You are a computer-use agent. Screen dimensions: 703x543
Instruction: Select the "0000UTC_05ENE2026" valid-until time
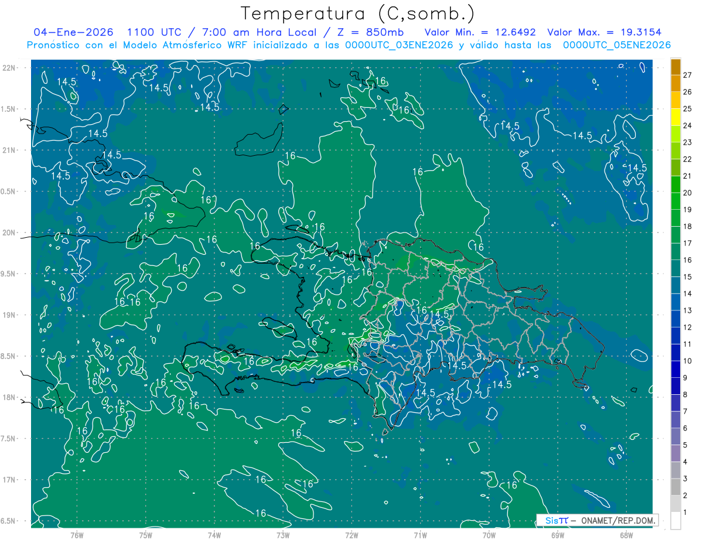tap(617, 45)
